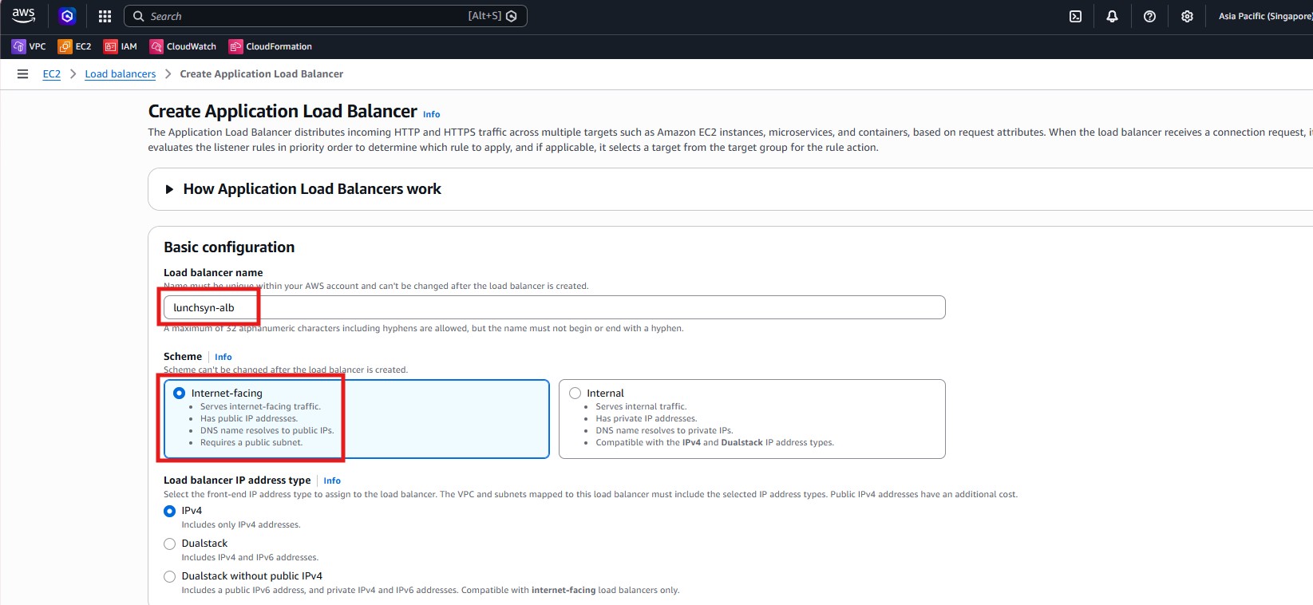Screen dimensions: 1313x605
Task: Go to the Load balancers breadcrumb
Action: tap(121, 74)
